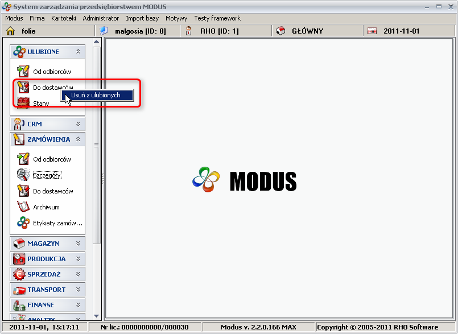The height and width of the screenshot is (334, 458).
Task: Click the sidebar scroll up arrow
Action: tap(97, 42)
